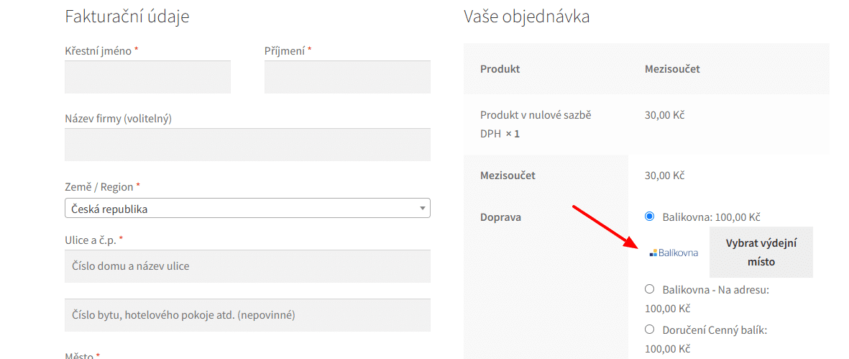
Task: Choose Balikovna - Na adresu shipping
Action: (649, 289)
